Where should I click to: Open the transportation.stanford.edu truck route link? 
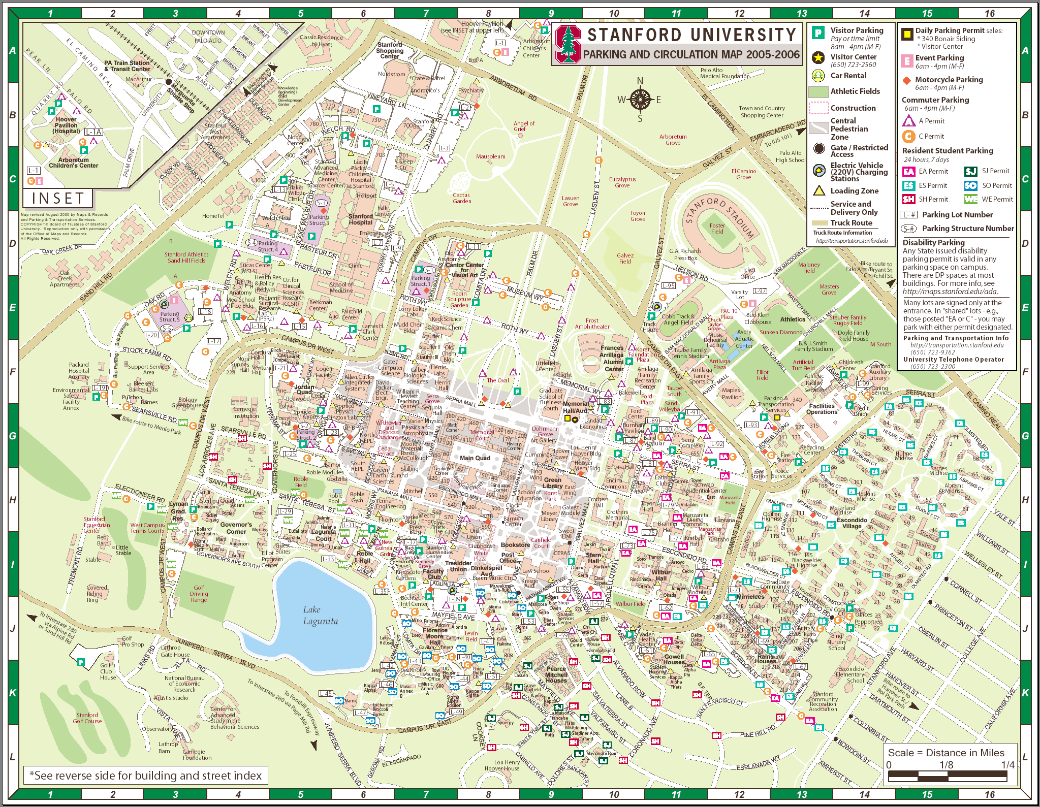tap(852, 241)
